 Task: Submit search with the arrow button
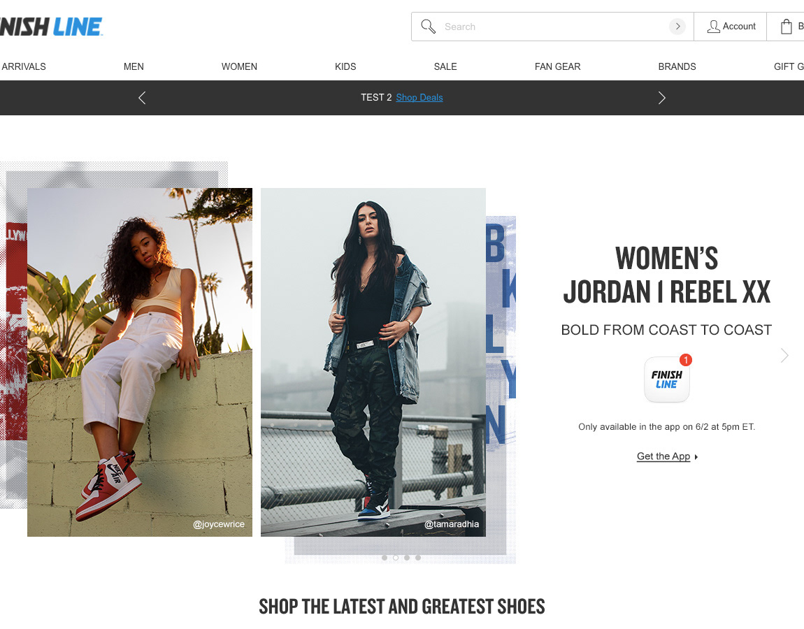677,26
